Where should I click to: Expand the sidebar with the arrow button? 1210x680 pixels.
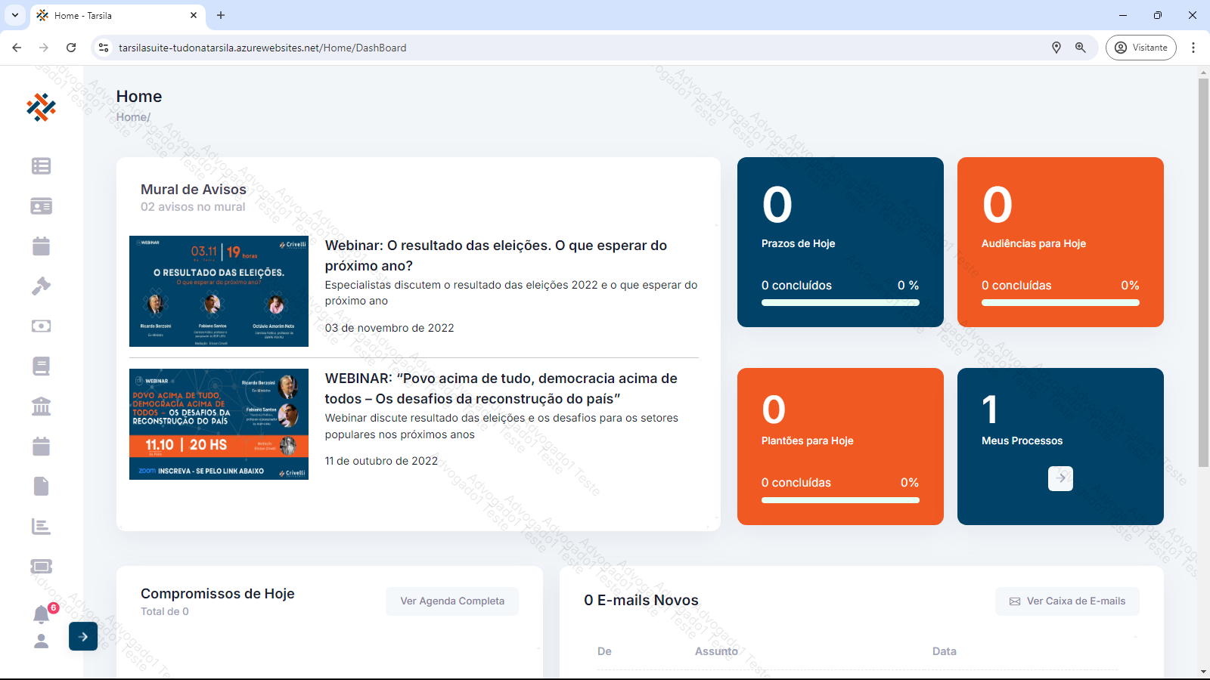click(83, 637)
